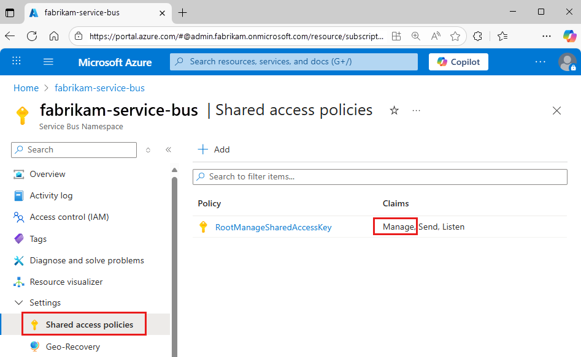This screenshot has width=581, height=357.
Task: Open more options ellipsis beside the resource title
Action: tap(417, 110)
